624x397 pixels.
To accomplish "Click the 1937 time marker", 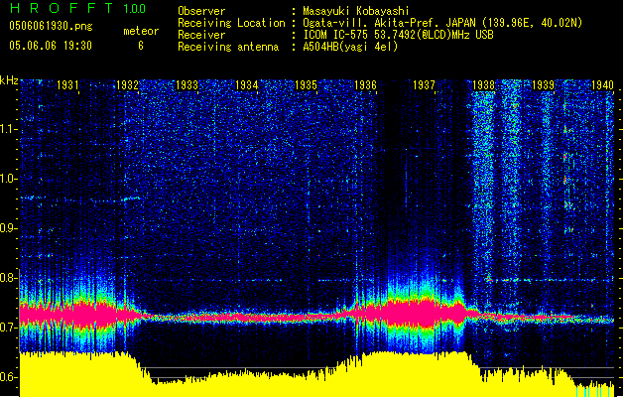I will coord(425,85).
